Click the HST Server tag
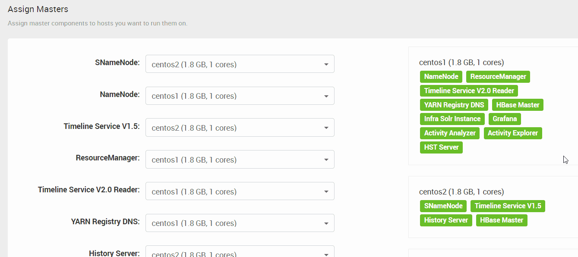 tap(441, 147)
